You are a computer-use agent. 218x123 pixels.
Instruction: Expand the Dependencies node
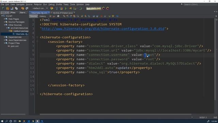[4, 37]
